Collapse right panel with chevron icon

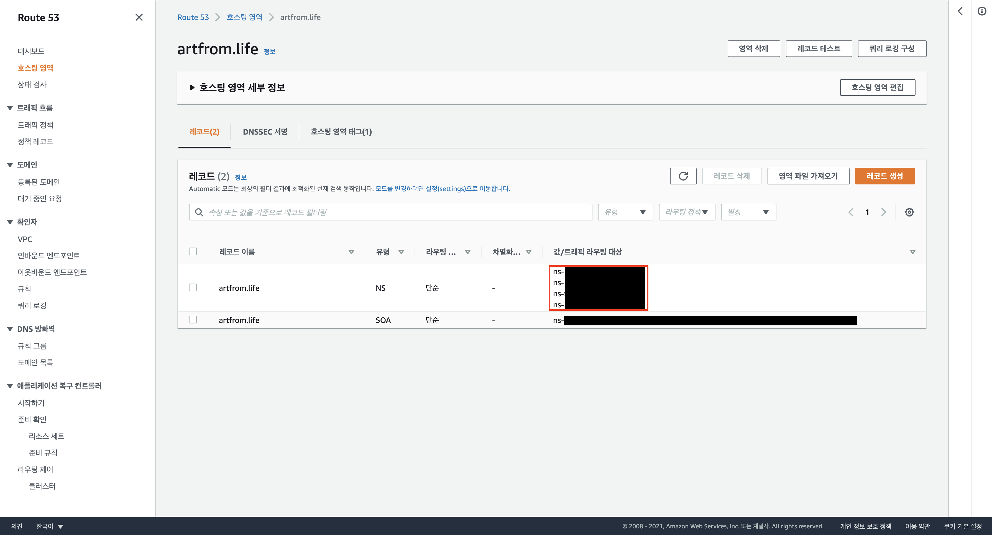tap(960, 11)
